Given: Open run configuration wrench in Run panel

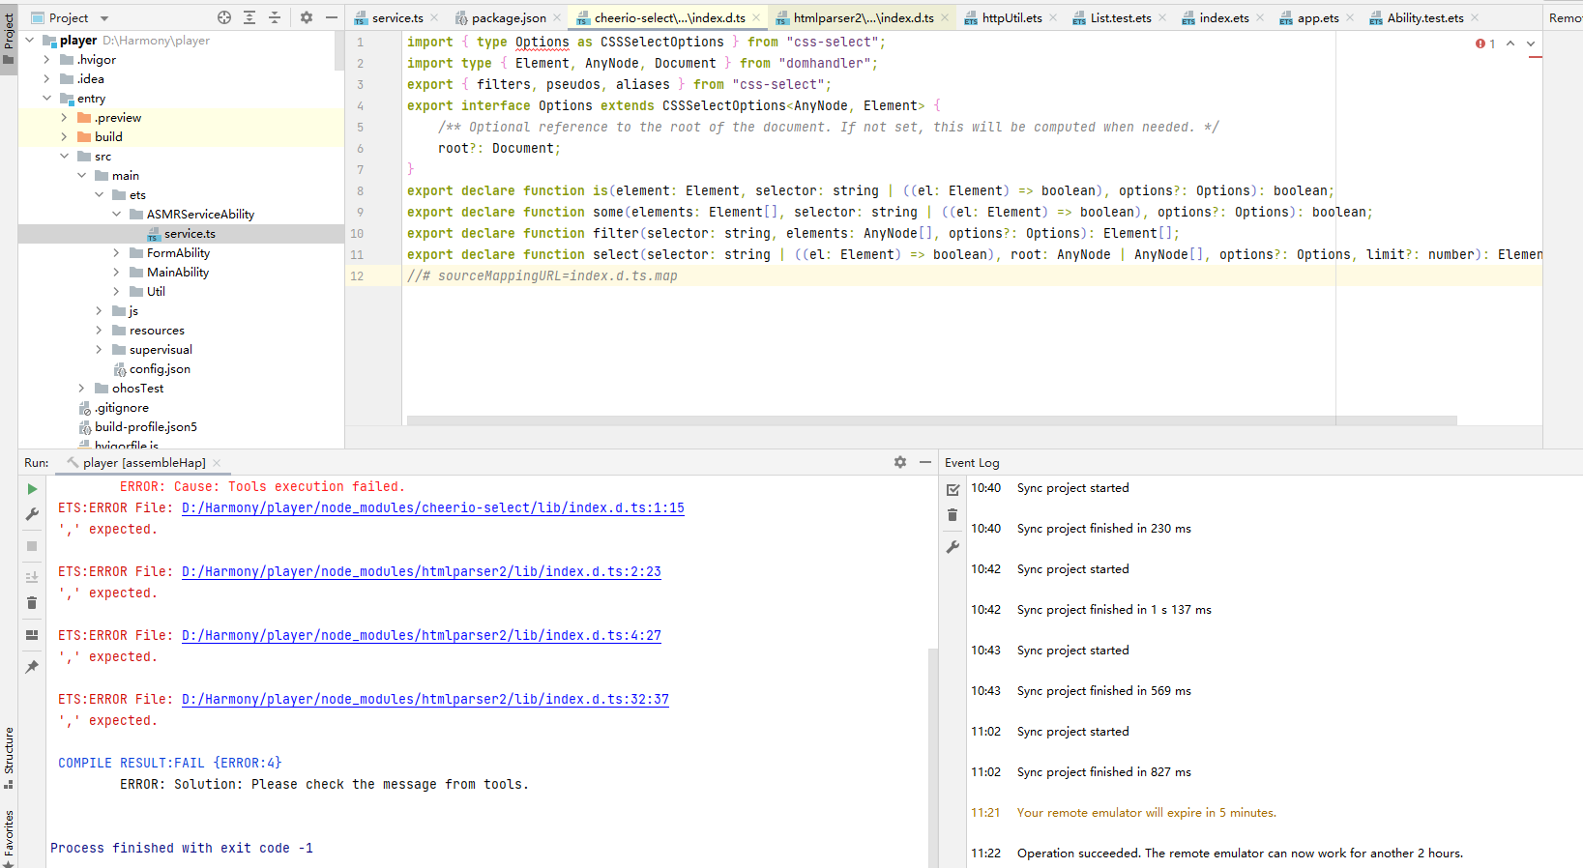Looking at the screenshot, I should point(32,514).
